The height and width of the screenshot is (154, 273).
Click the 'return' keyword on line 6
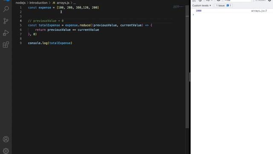pyautogui.click(x=41, y=30)
